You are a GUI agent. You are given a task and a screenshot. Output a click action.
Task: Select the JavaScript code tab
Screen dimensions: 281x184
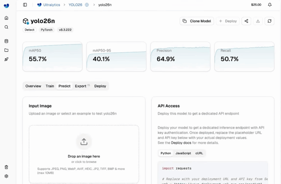[183, 153]
